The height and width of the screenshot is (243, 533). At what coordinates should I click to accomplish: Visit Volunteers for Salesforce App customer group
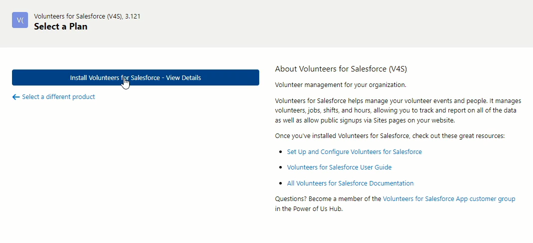pos(449,199)
